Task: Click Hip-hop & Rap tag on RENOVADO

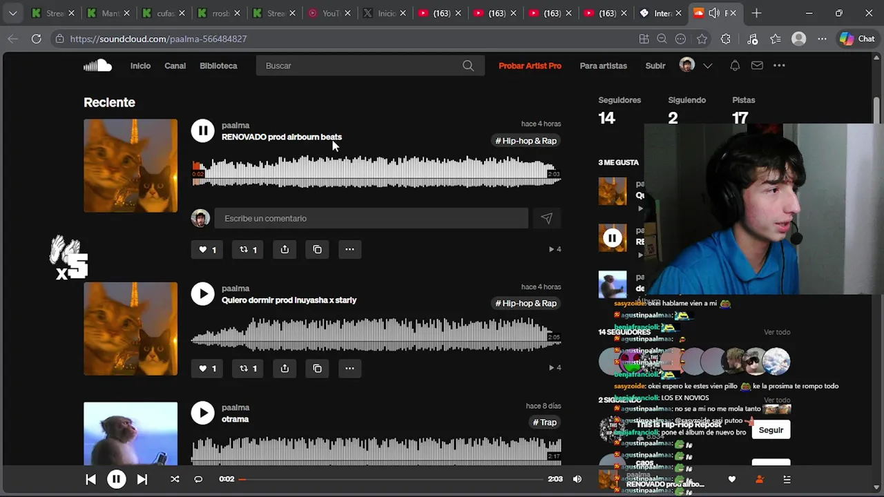Action: pos(526,141)
